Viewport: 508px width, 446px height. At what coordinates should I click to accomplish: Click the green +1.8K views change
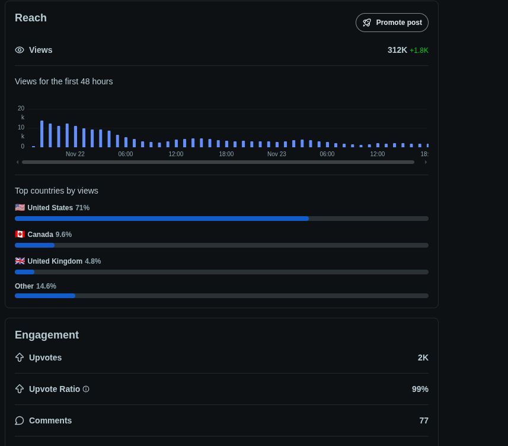[x=419, y=50]
